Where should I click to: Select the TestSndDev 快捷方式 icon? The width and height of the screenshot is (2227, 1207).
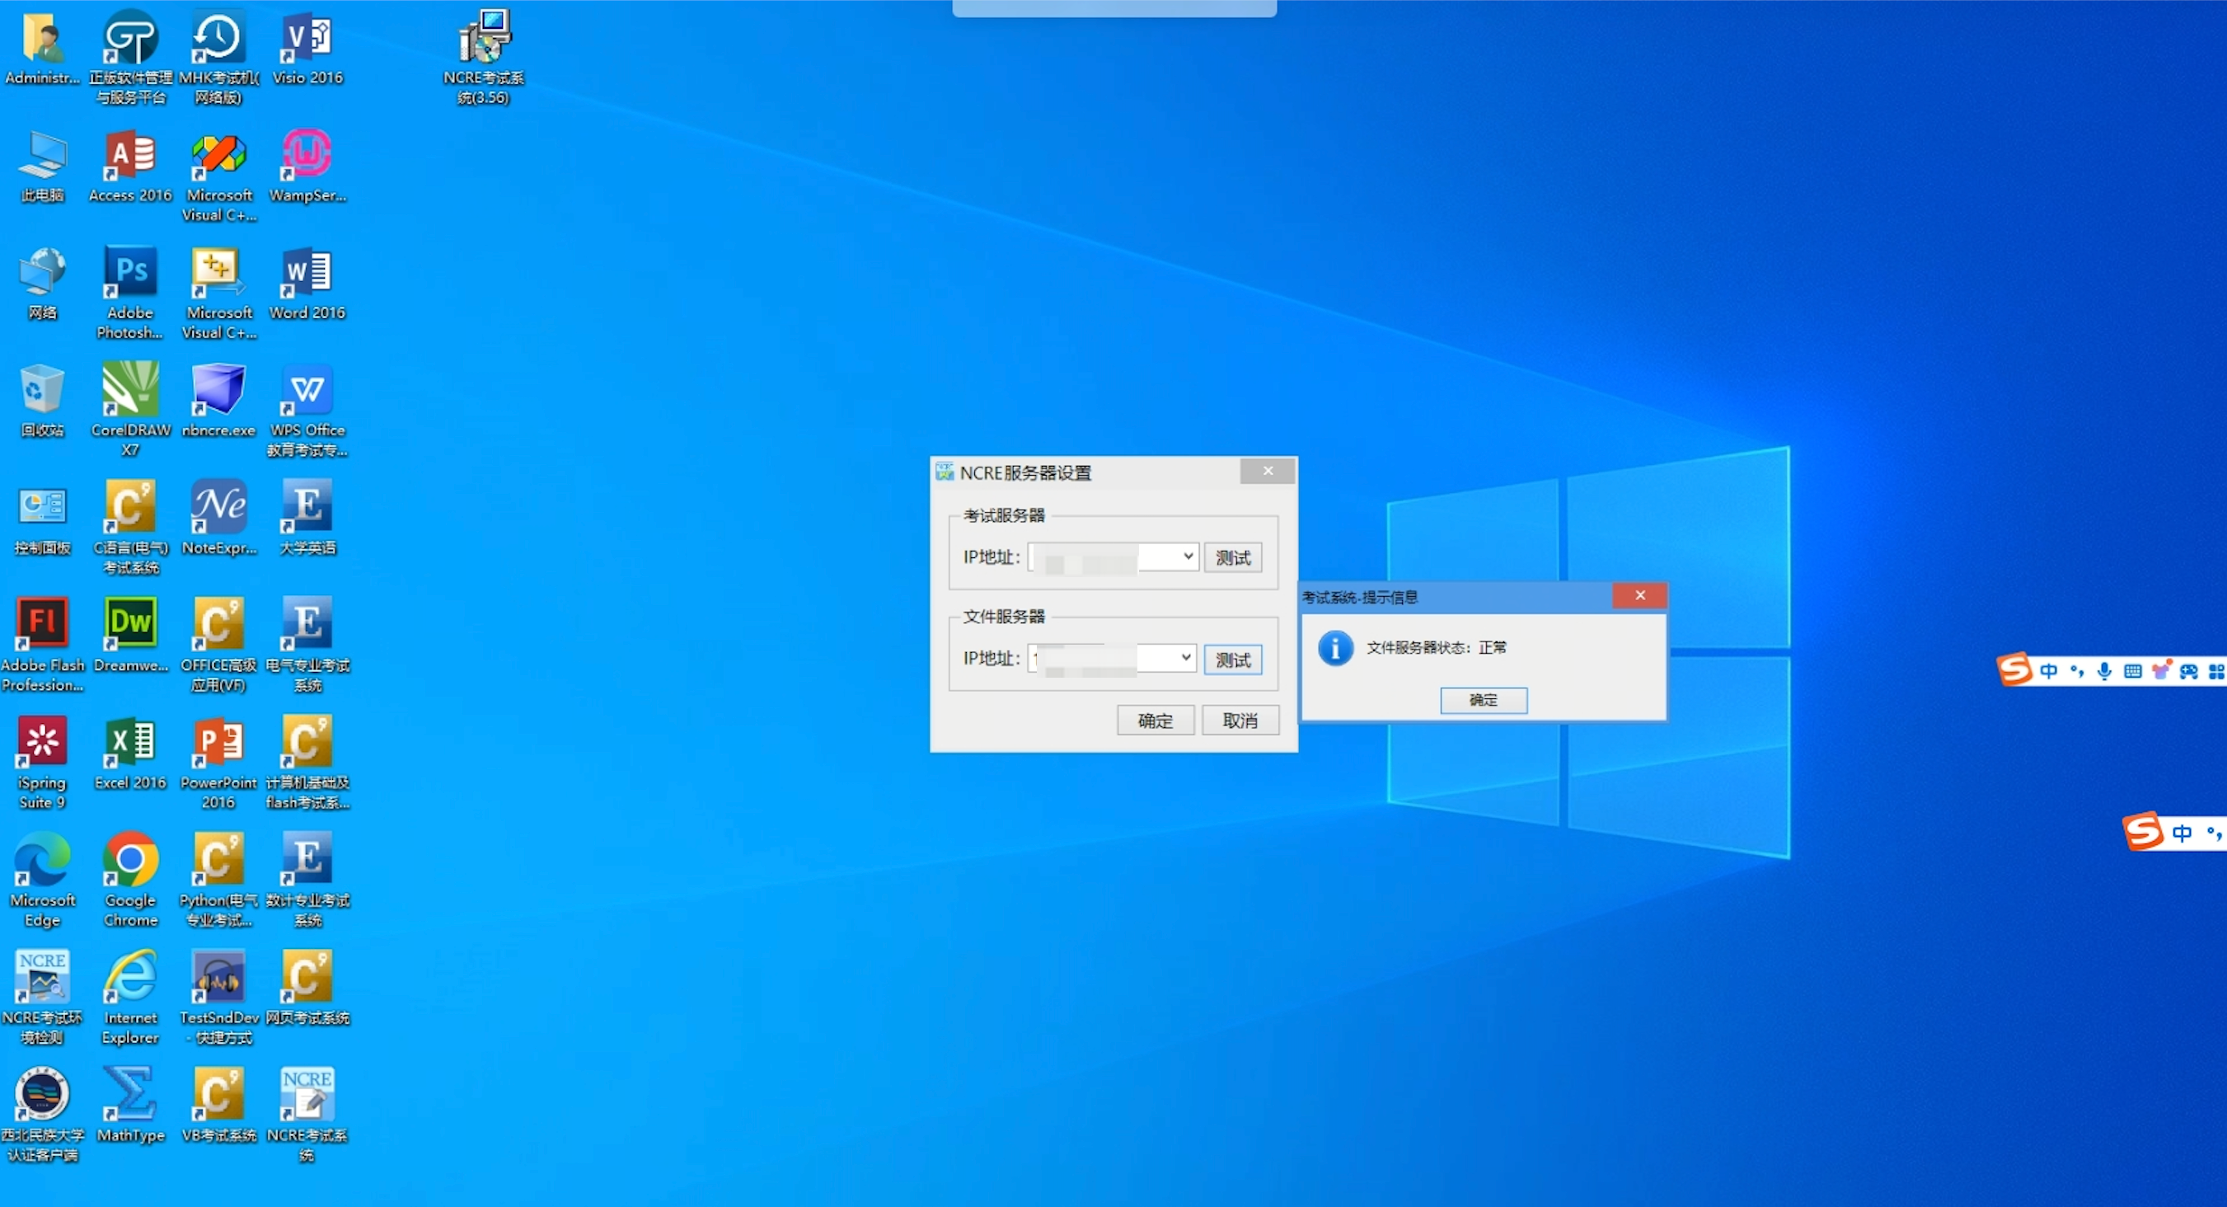(218, 998)
